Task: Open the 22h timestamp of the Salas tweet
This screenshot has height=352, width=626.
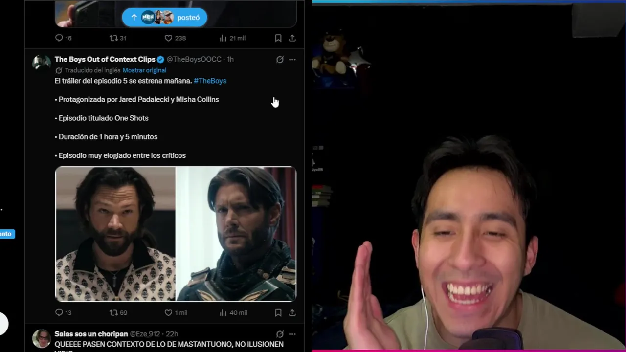Action: [x=172, y=334]
